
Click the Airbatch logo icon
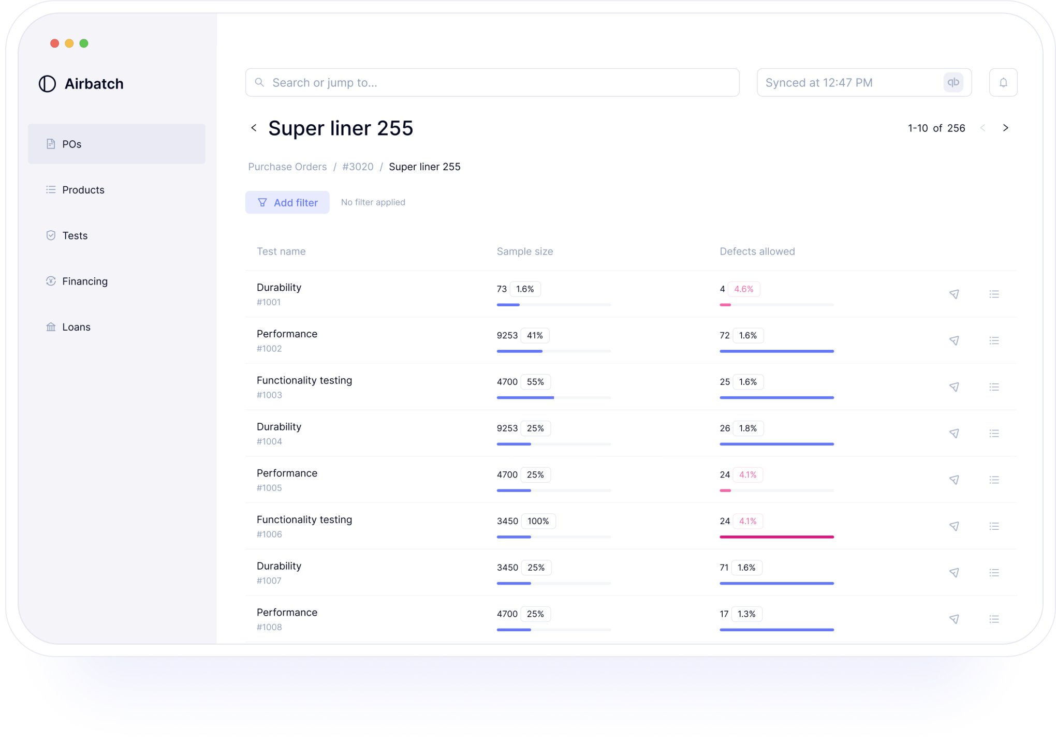pos(47,83)
